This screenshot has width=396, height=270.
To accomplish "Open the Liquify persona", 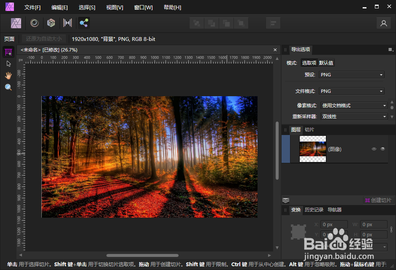I will click(x=51, y=23).
